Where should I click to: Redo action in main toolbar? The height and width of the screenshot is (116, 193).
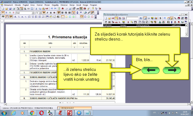pyautogui.click(x=55, y=9)
